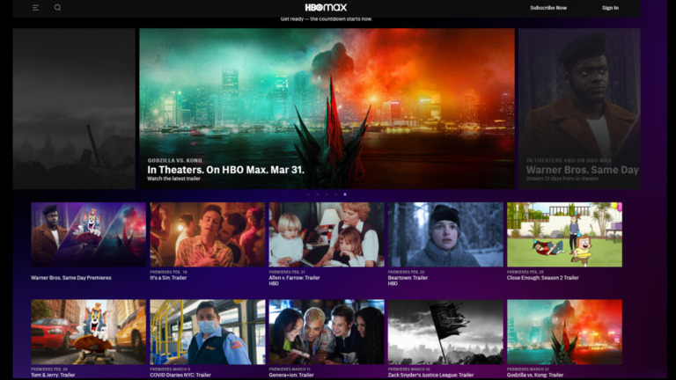Select the third carousel dot
This screenshot has width=676, height=380.
(327, 194)
